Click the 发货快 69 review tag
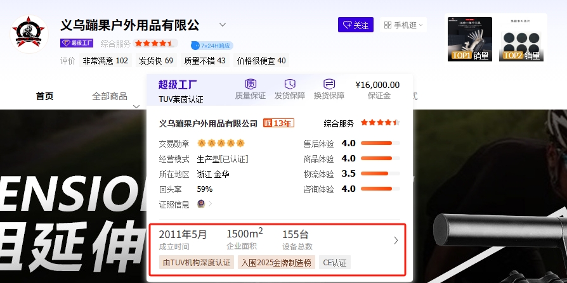 click(156, 61)
